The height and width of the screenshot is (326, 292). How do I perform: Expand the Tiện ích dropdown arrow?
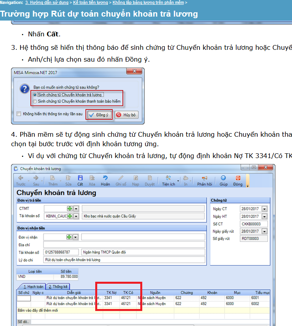tap(178, 181)
